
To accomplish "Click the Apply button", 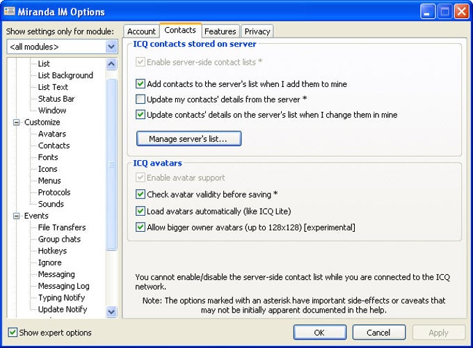I will tap(438, 332).
